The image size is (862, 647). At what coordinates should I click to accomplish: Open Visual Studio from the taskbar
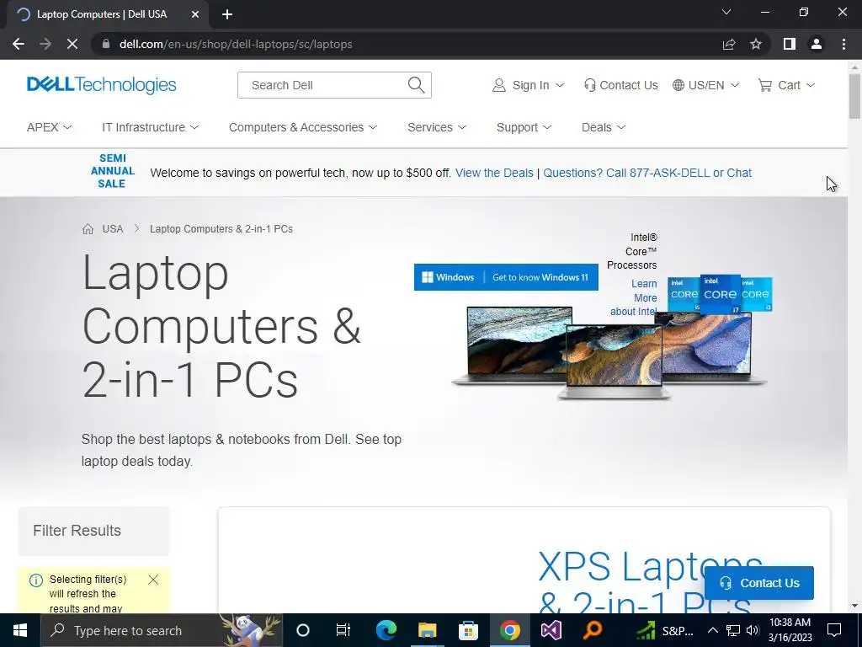click(x=551, y=630)
